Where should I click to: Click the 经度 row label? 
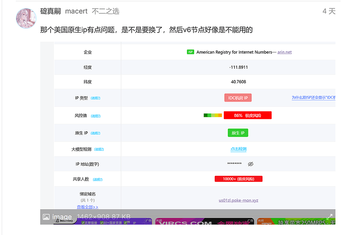click(88, 67)
